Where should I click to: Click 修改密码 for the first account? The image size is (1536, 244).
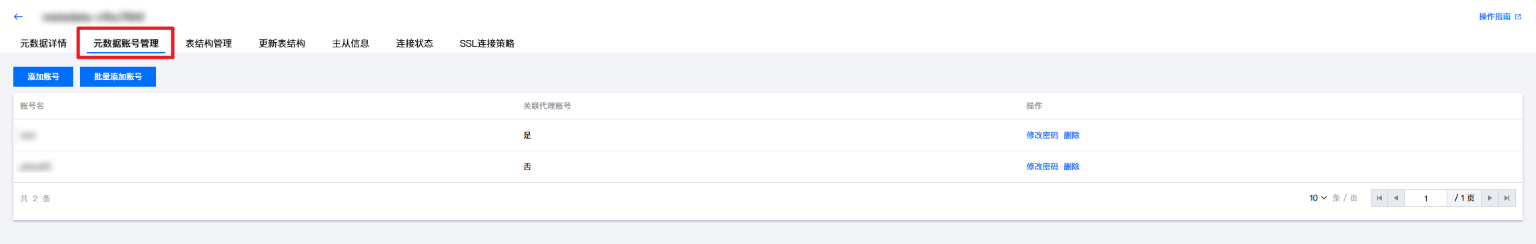1042,135
